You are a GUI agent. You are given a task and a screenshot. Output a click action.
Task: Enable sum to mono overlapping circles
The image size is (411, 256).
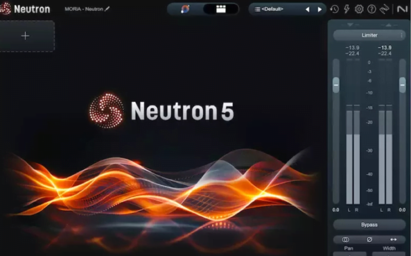coord(345,240)
